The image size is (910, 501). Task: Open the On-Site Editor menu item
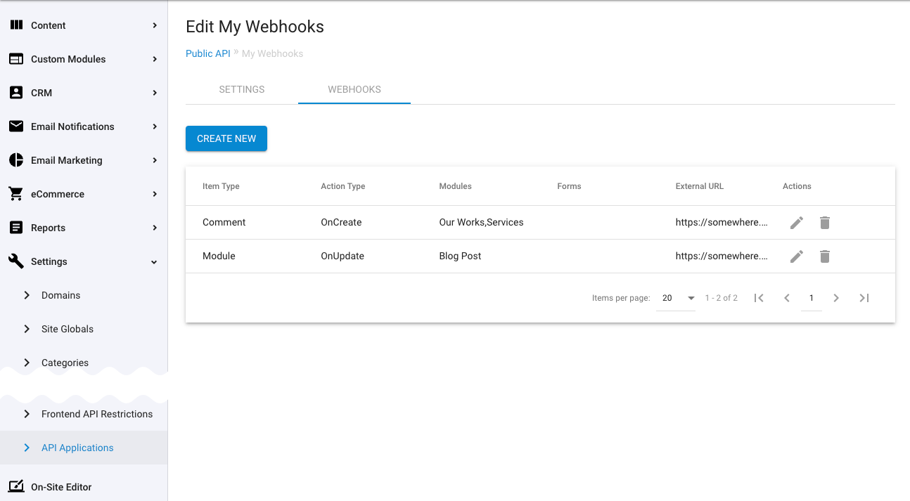[x=61, y=486]
